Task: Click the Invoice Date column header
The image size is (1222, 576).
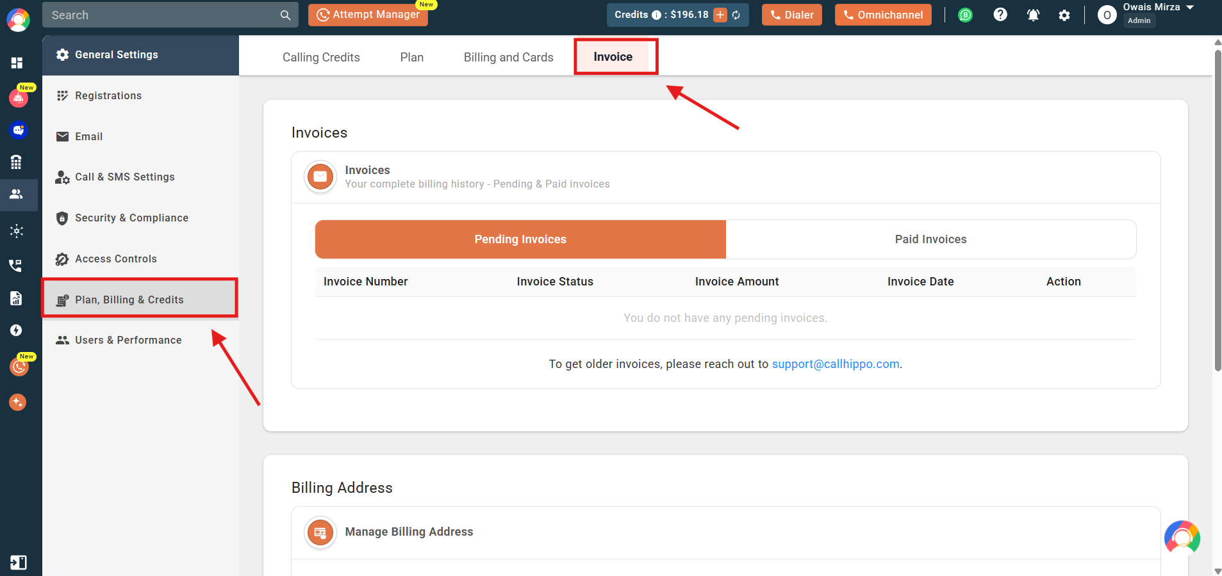Action: 920,282
